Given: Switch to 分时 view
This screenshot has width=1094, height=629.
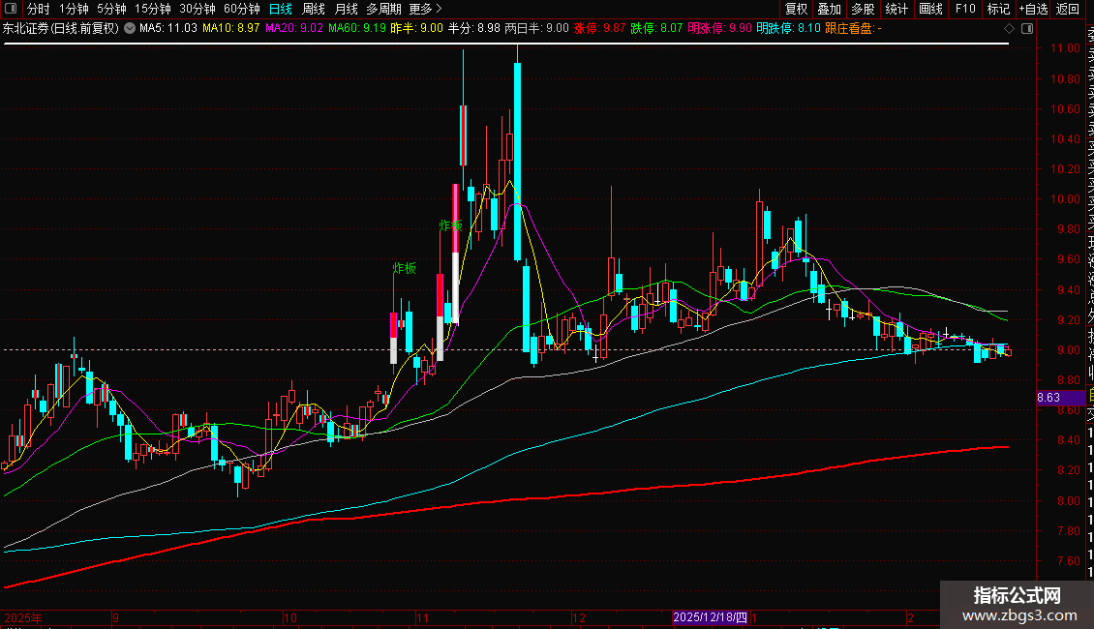Looking at the screenshot, I should (x=39, y=9).
